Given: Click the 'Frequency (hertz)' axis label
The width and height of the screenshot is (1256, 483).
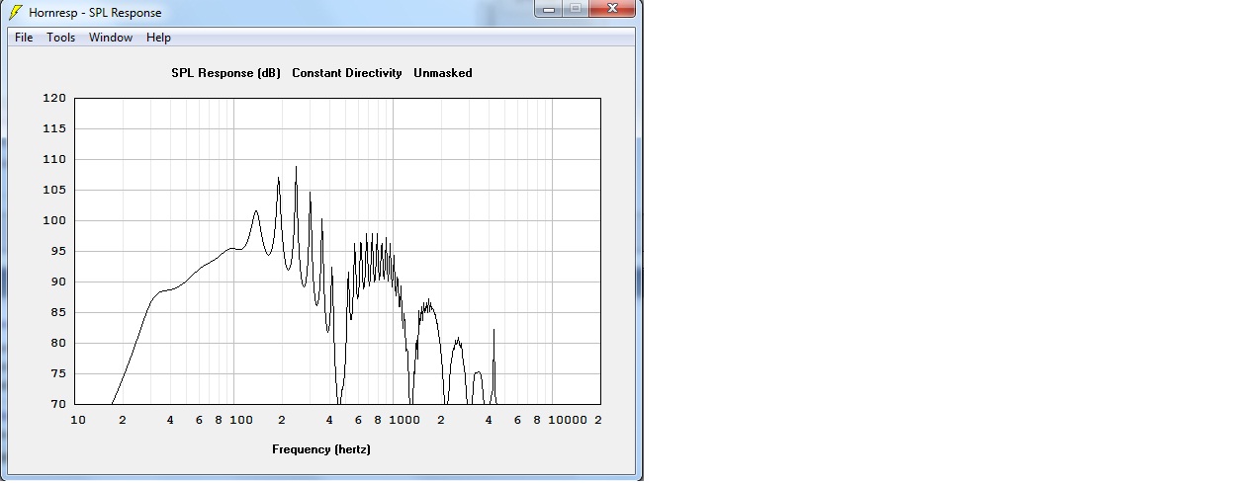Looking at the screenshot, I should tap(321, 449).
